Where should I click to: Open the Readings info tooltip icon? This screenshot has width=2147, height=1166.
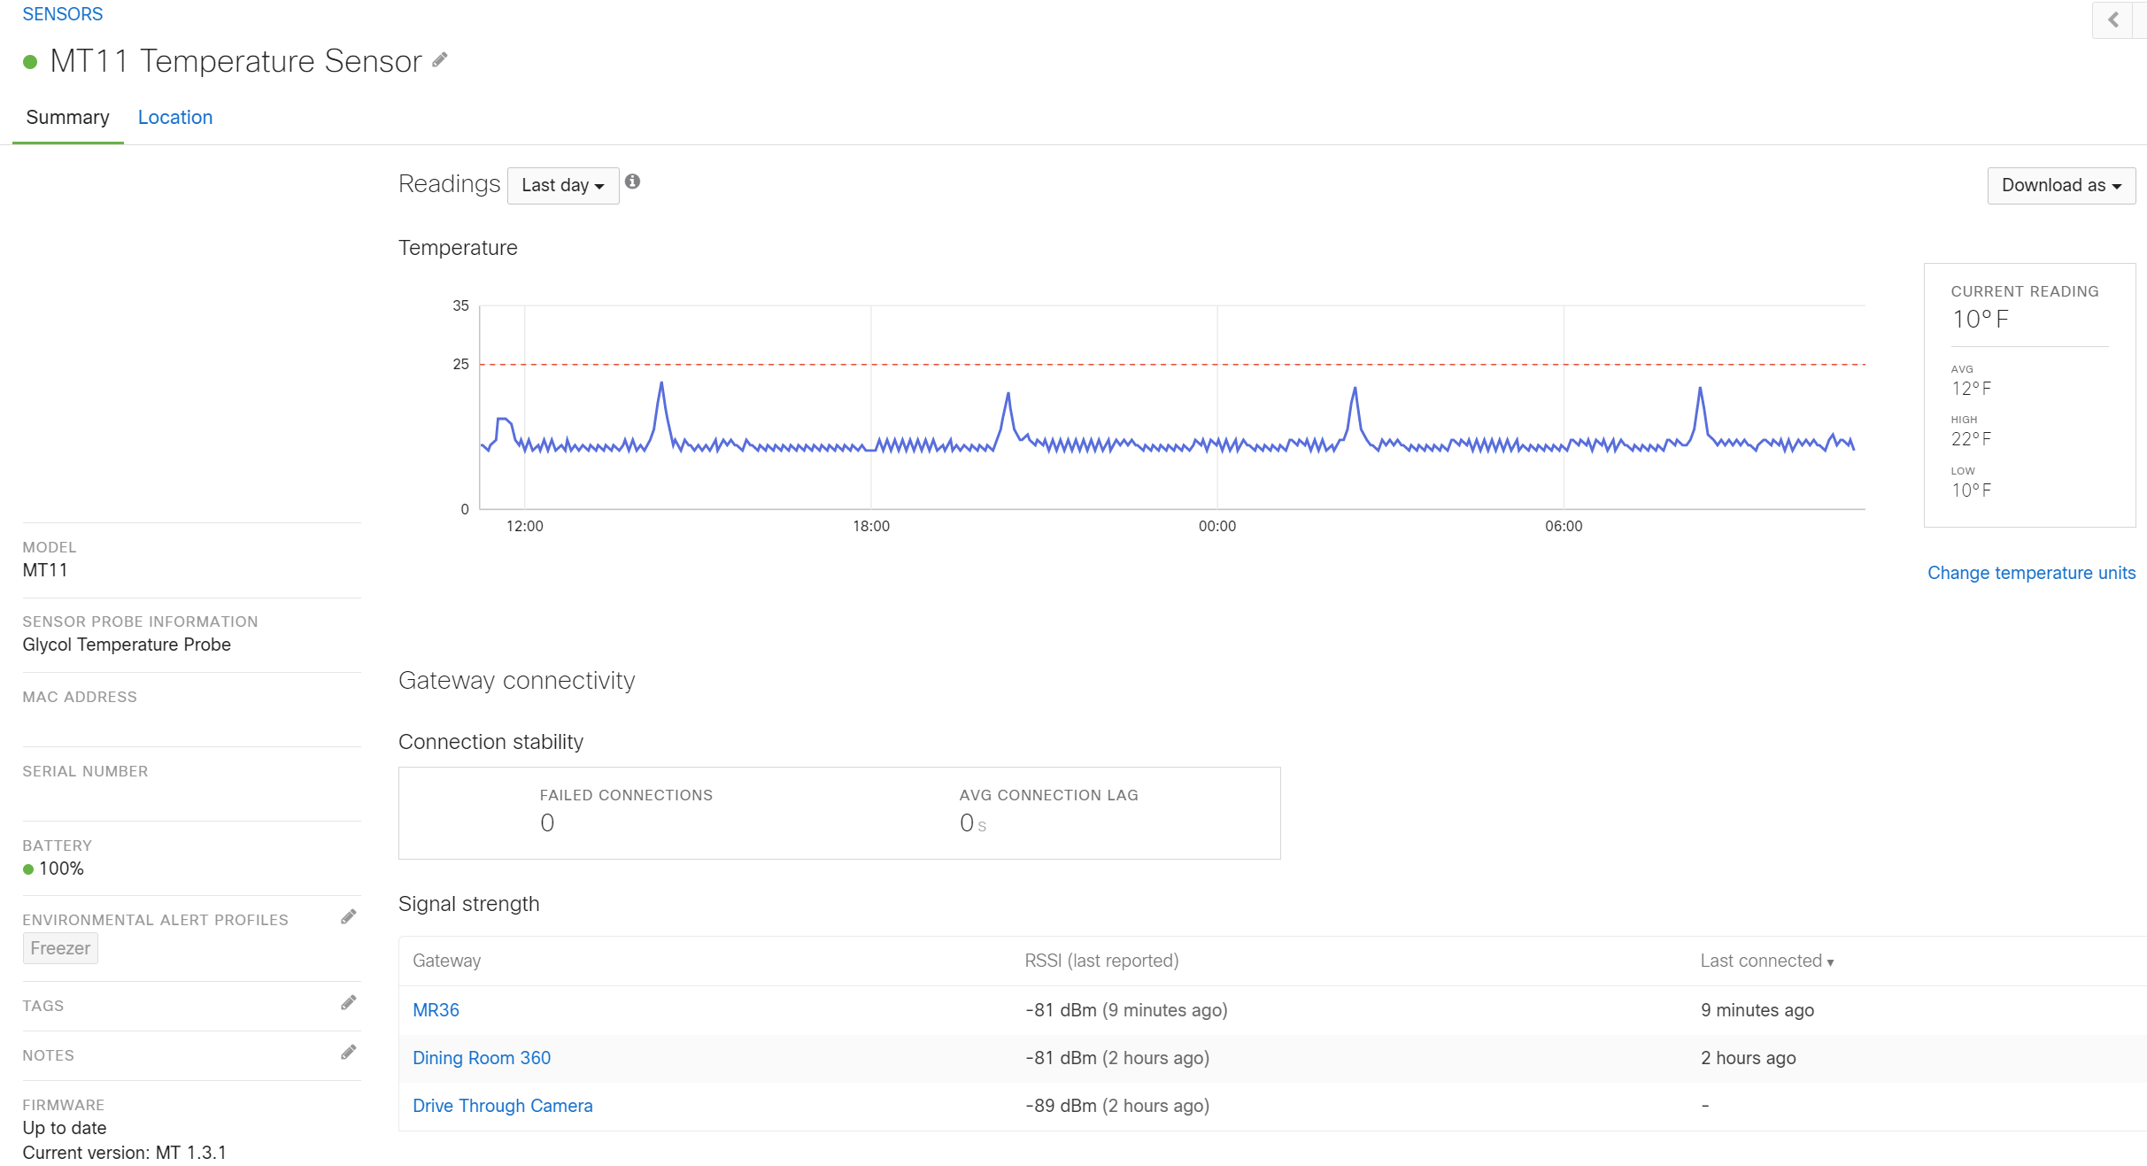point(633,181)
